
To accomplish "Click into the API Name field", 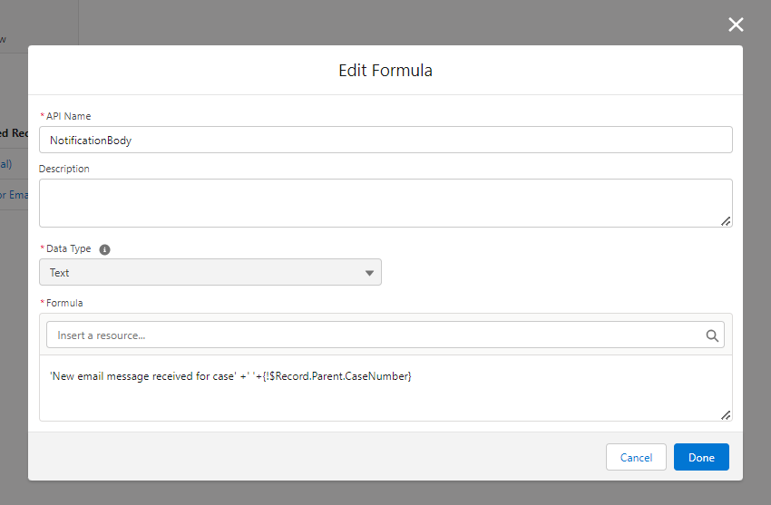I will [x=385, y=140].
